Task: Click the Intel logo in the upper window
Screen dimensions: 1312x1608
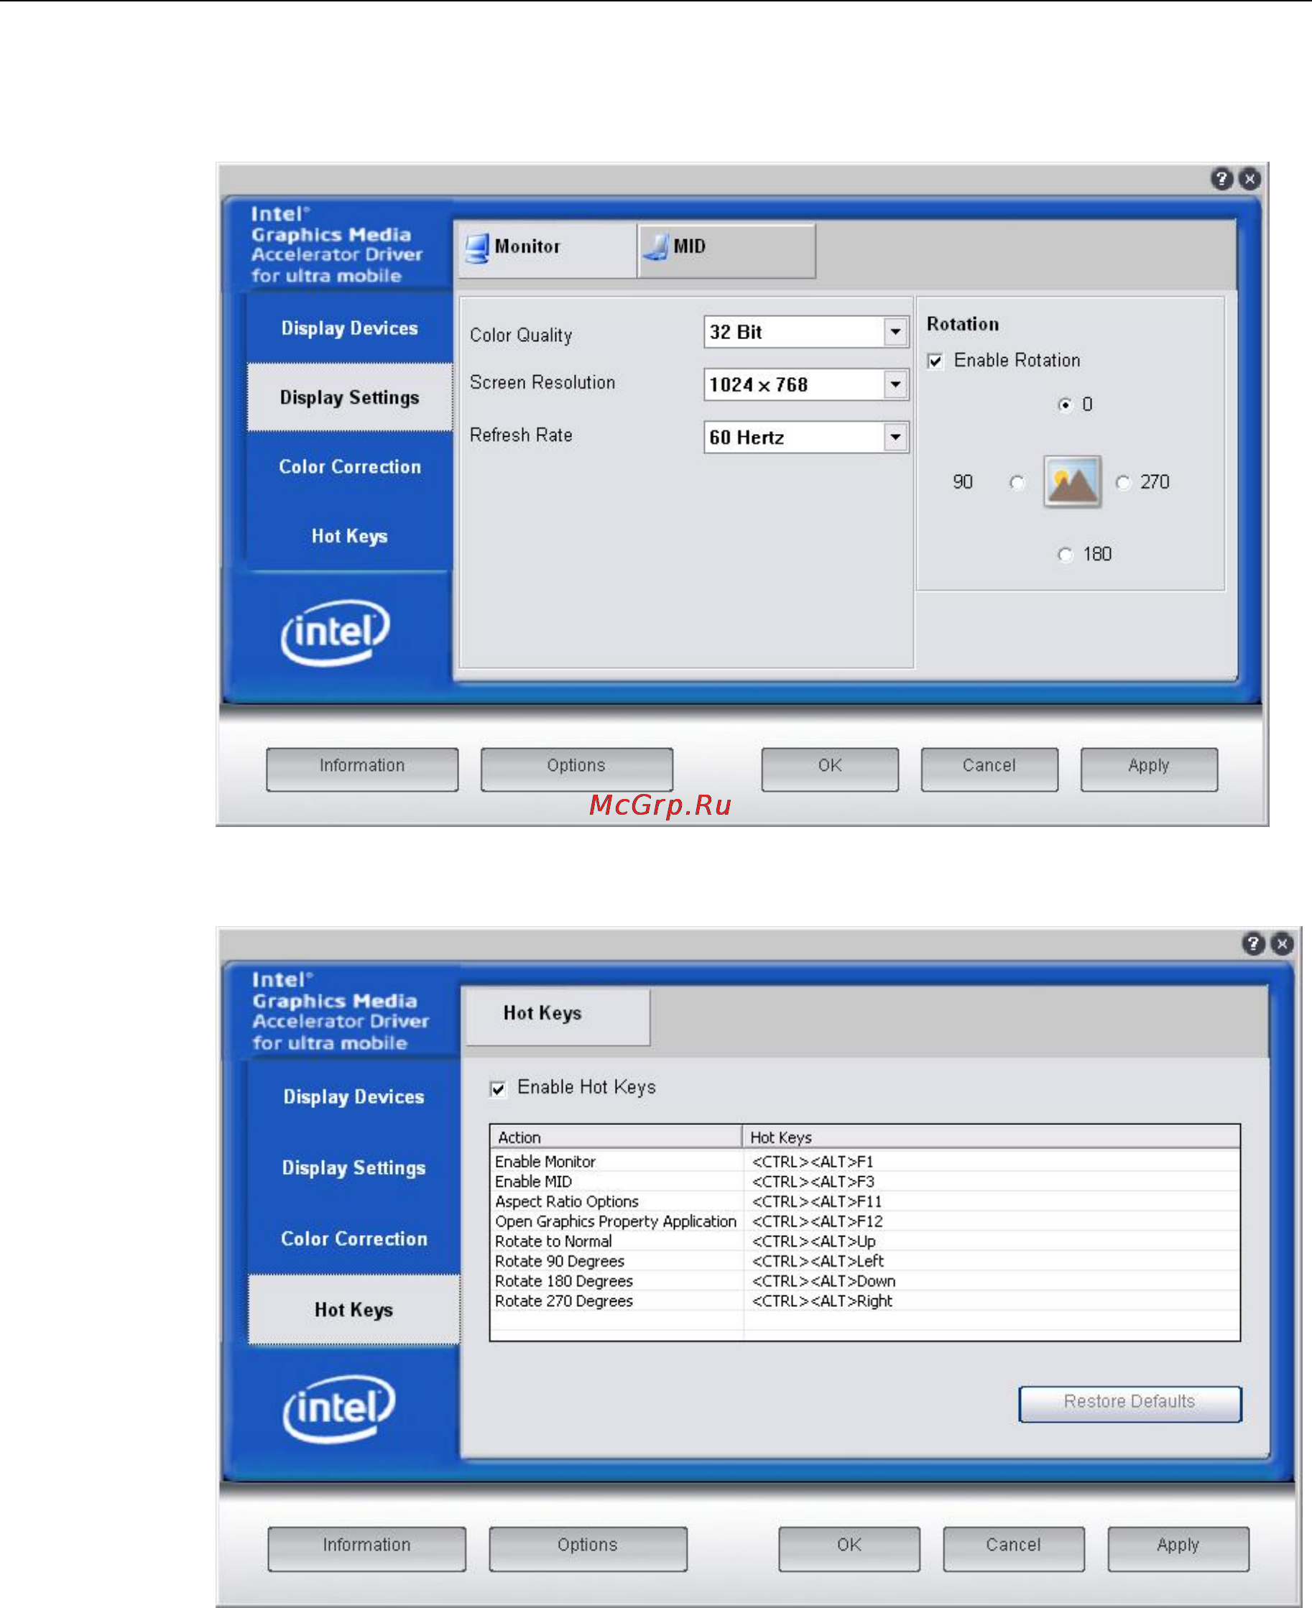Action: coord(335,632)
